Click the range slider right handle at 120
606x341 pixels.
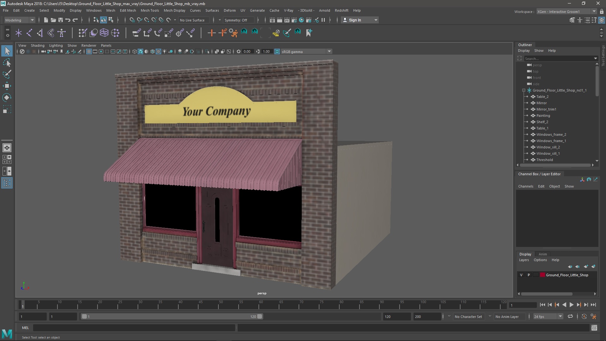(259, 316)
